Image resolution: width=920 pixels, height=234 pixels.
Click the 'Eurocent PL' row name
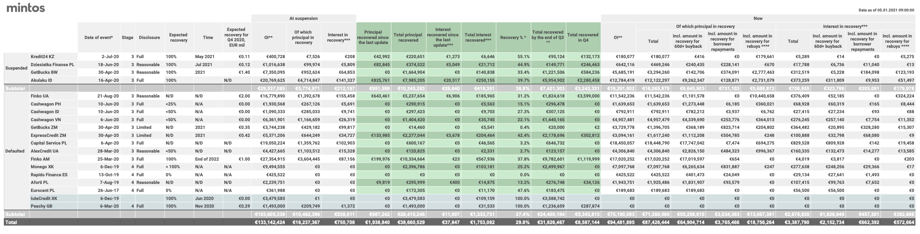[43, 190]
